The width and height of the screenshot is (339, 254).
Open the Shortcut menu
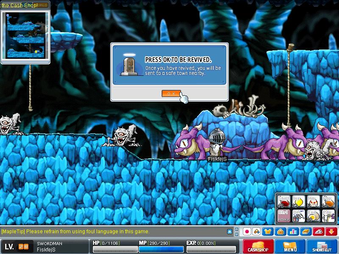tap(322, 246)
